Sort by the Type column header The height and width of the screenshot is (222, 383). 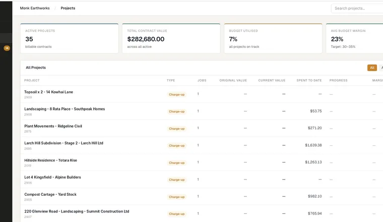pyautogui.click(x=171, y=80)
